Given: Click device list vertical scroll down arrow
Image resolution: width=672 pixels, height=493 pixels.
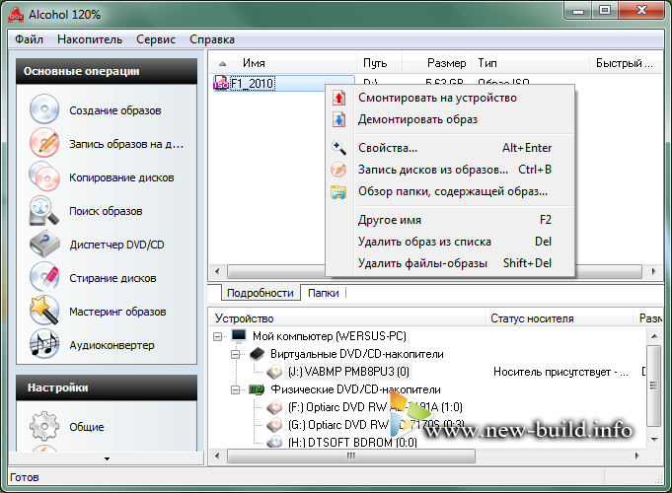Looking at the screenshot, I should (654, 440).
